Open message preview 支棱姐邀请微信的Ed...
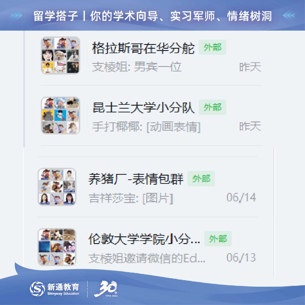 click(x=147, y=258)
